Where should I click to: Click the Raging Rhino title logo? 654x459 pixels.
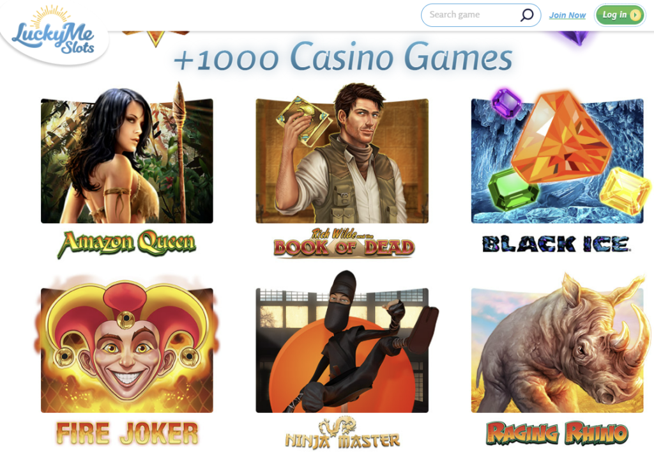pyautogui.click(x=557, y=433)
